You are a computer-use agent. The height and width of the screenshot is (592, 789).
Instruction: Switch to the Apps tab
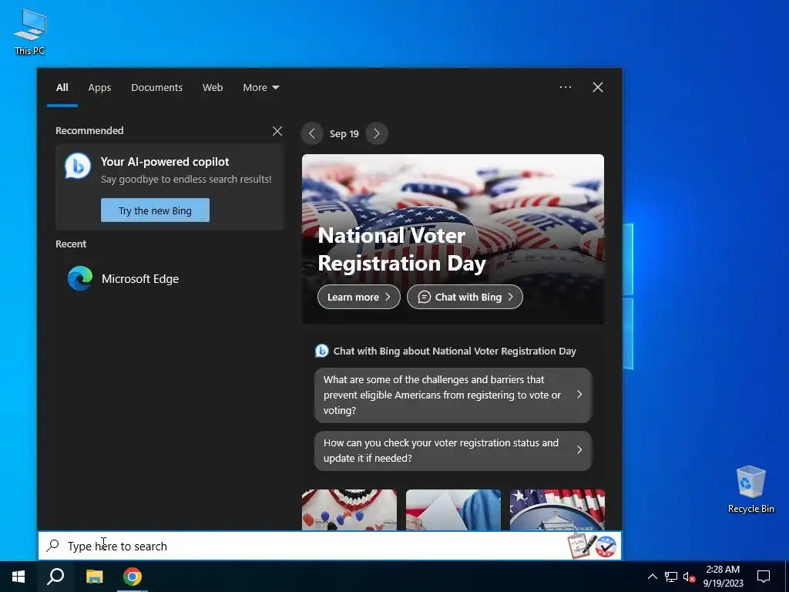[x=99, y=88]
